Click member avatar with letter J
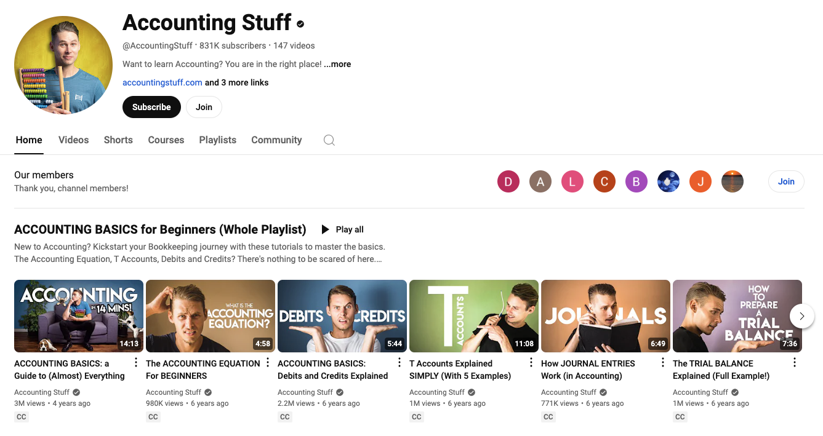The width and height of the screenshot is (823, 436). click(701, 181)
